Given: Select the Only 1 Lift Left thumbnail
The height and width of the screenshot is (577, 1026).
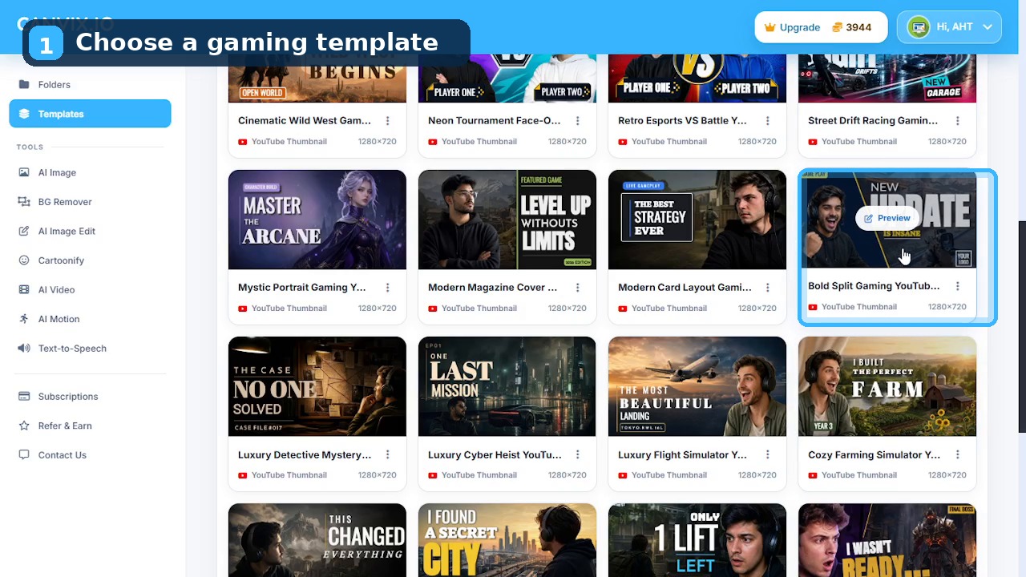Looking at the screenshot, I should coord(697,540).
